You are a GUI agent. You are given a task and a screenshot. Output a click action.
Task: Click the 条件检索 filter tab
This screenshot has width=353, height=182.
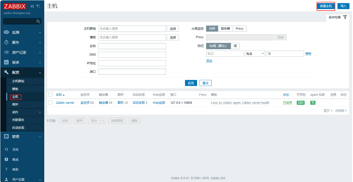coord(338,17)
